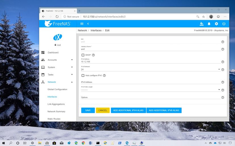235x146 pixels.
Task: Expand the Tasks menu arrow
Action: [72, 75]
